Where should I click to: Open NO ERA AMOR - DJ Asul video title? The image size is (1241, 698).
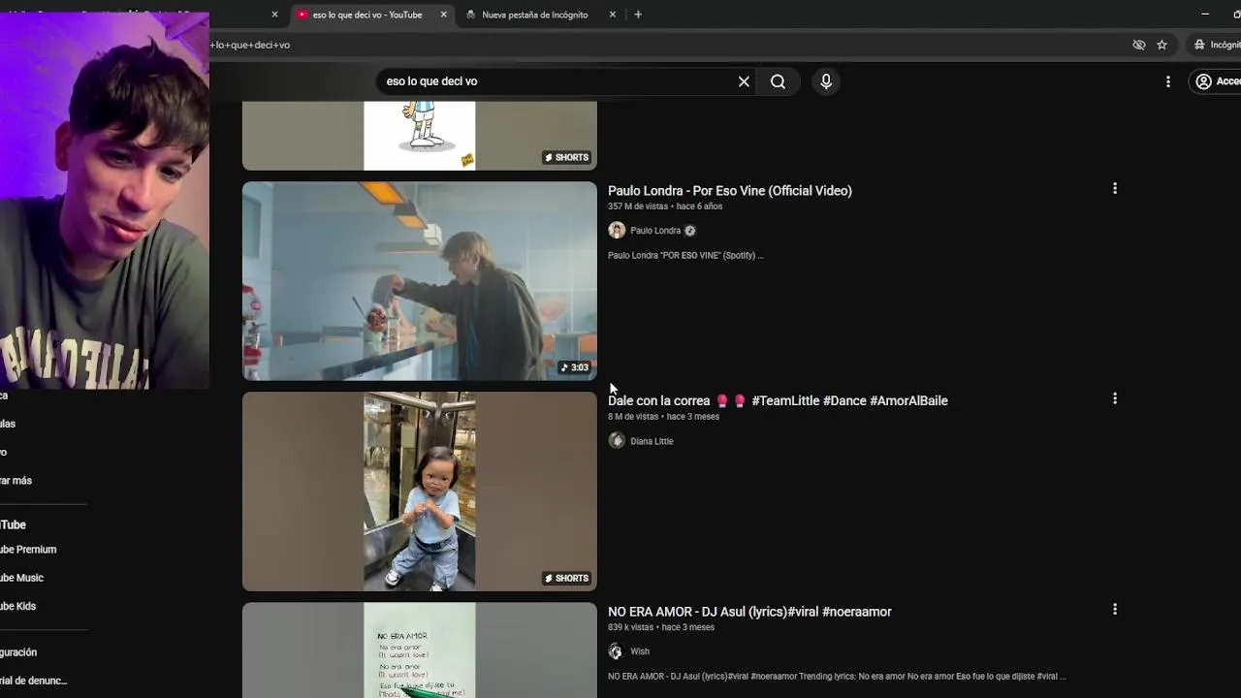(x=749, y=612)
